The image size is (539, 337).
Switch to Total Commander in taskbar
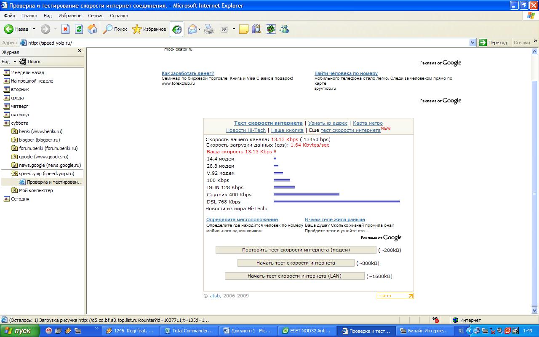pyautogui.click(x=190, y=331)
